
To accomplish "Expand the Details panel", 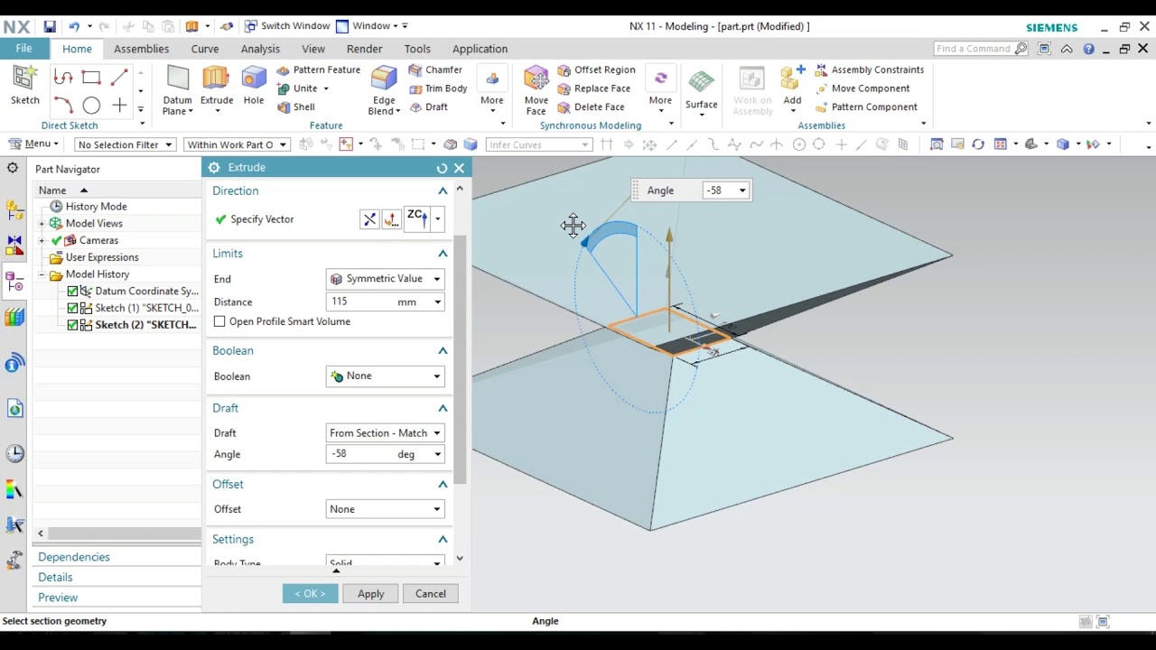I will click(55, 577).
